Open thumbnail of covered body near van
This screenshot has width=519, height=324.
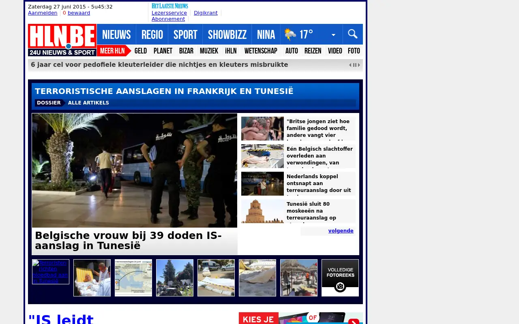pos(216,278)
